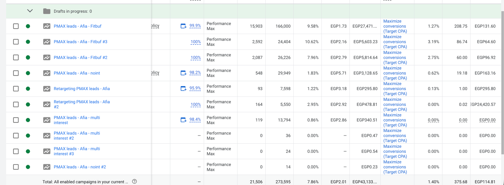This screenshot has height=185, width=504.
Task: Open status dot menu for Fitbuf #2 campaign
Action: pos(28,57)
